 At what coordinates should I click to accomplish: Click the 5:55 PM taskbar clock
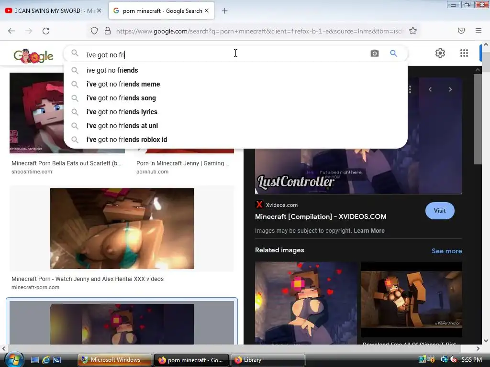(x=471, y=360)
